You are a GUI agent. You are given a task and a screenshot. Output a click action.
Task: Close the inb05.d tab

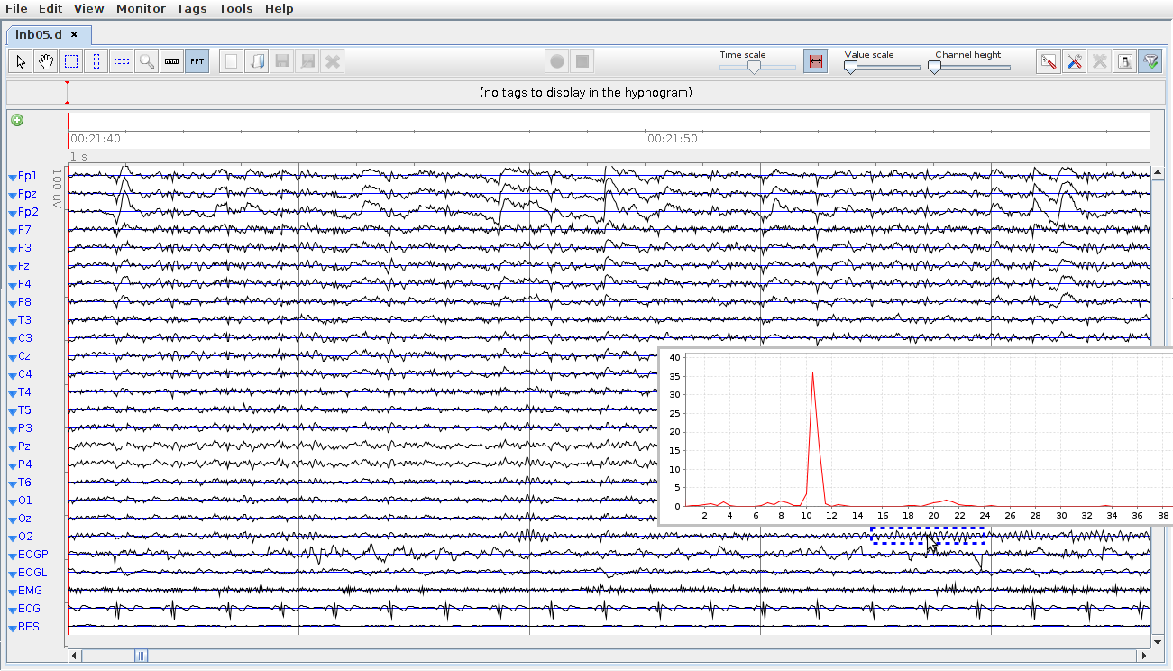[75, 34]
